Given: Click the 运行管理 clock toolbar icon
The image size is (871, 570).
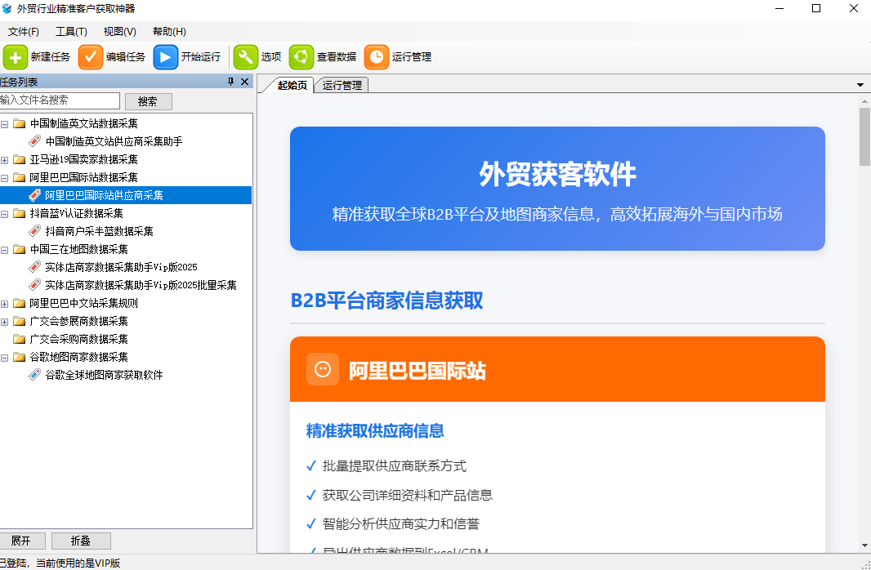Looking at the screenshot, I should [376, 57].
